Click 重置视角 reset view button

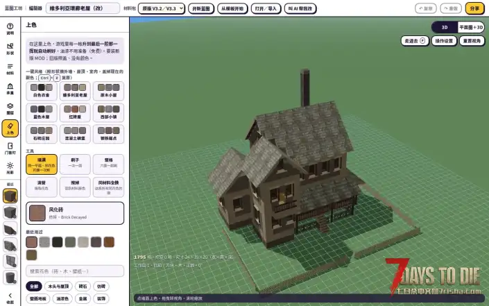click(472, 41)
